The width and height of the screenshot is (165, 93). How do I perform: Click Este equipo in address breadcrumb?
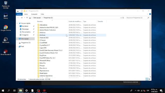[x=37, y=18]
